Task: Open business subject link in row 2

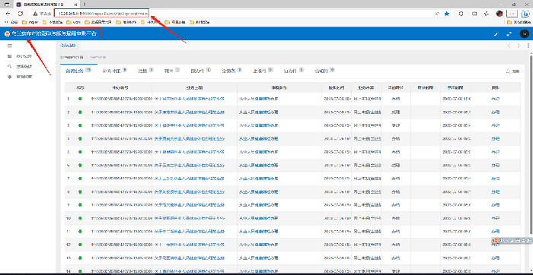Action: coord(190,112)
